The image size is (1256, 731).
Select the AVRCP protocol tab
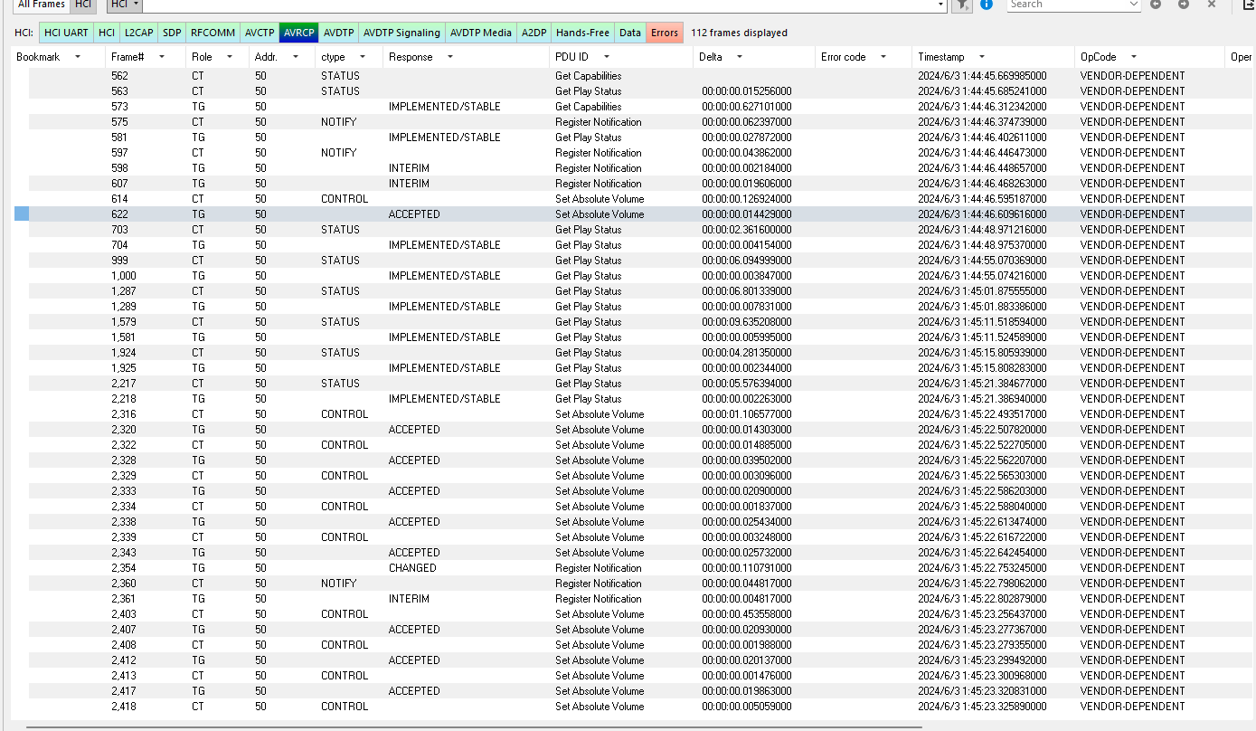[298, 33]
